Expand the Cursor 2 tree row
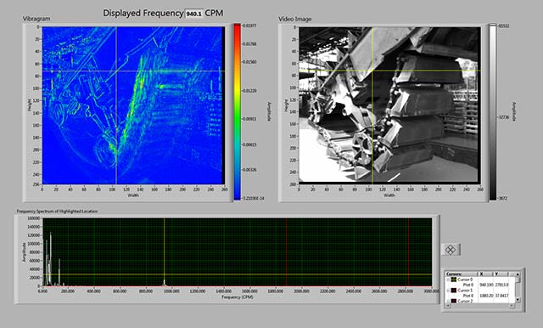Viewport: 543px width, 328px height. click(x=448, y=301)
